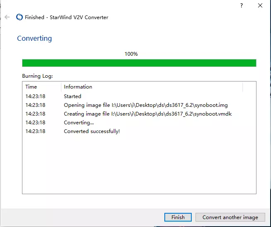
Task: Click the blue Converting heading
Action: click(34, 38)
